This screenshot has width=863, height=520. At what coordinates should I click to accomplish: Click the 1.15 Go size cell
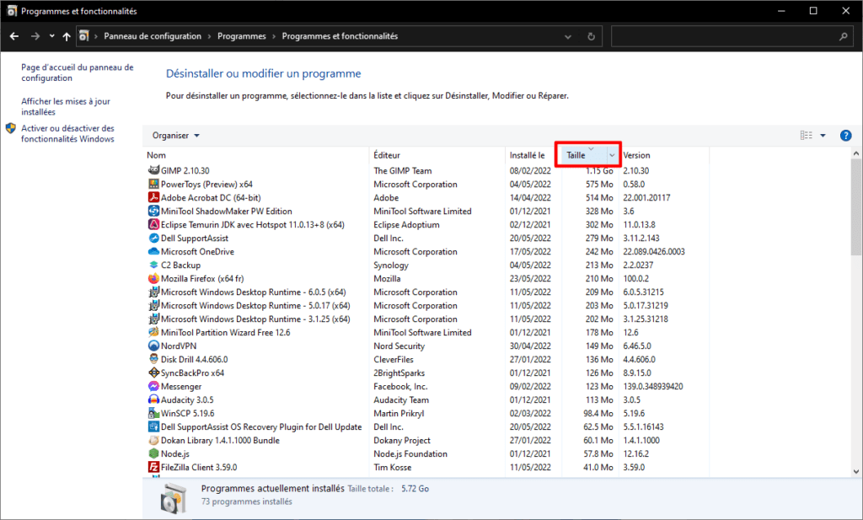(x=599, y=170)
